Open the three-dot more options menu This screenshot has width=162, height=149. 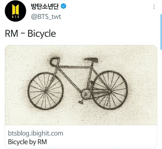[x=154, y=7]
